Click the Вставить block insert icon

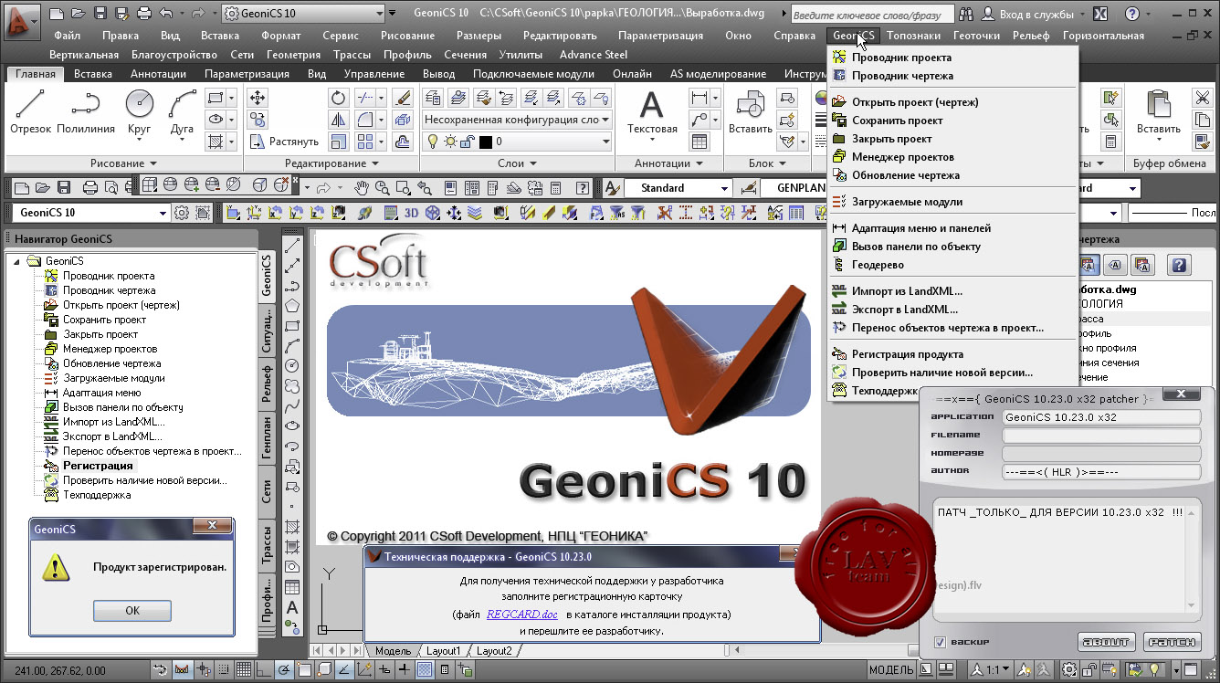[x=751, y=112]
